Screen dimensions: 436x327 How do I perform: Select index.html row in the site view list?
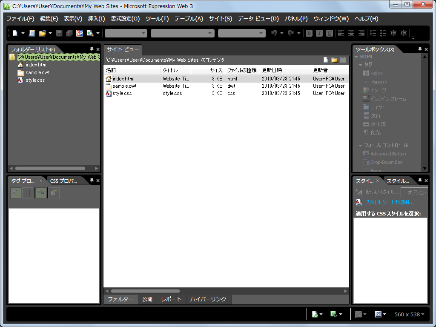226,79
